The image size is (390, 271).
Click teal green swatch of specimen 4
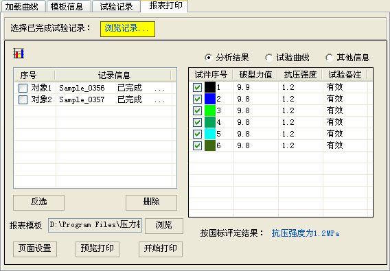click(210, 122)
